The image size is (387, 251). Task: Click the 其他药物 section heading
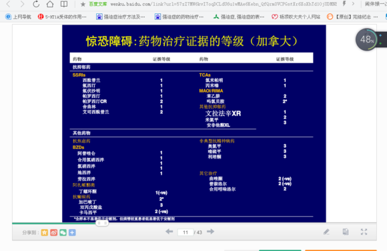coord(81,133)
